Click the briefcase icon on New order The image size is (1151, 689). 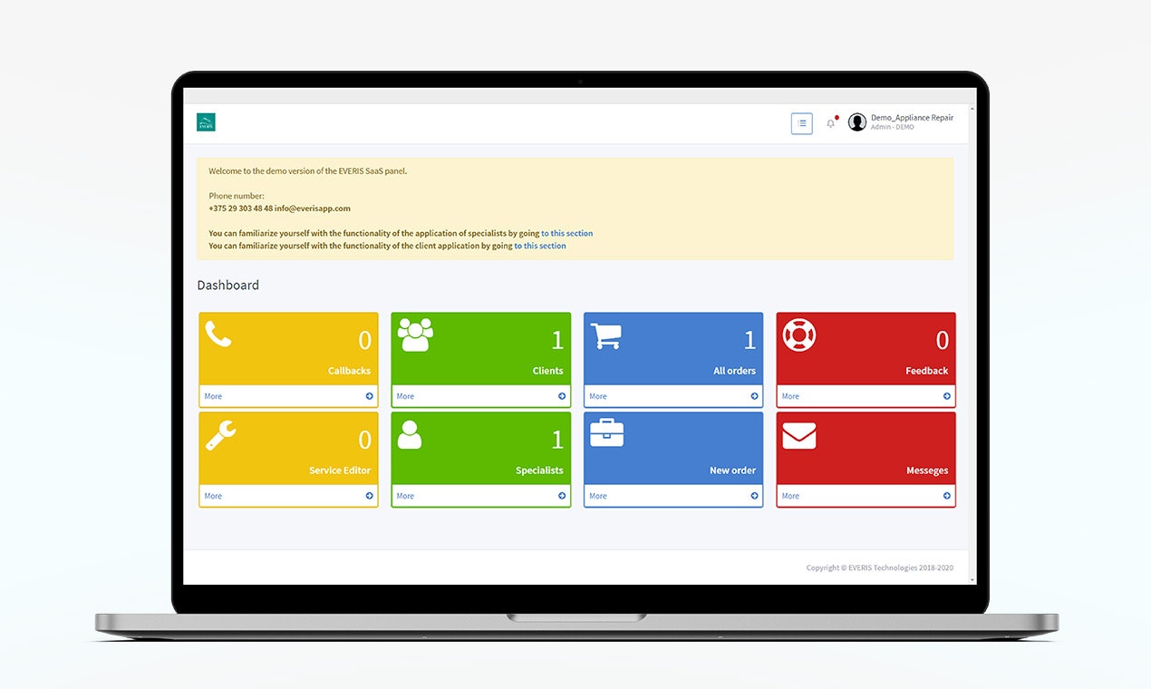tap(606, 433)
